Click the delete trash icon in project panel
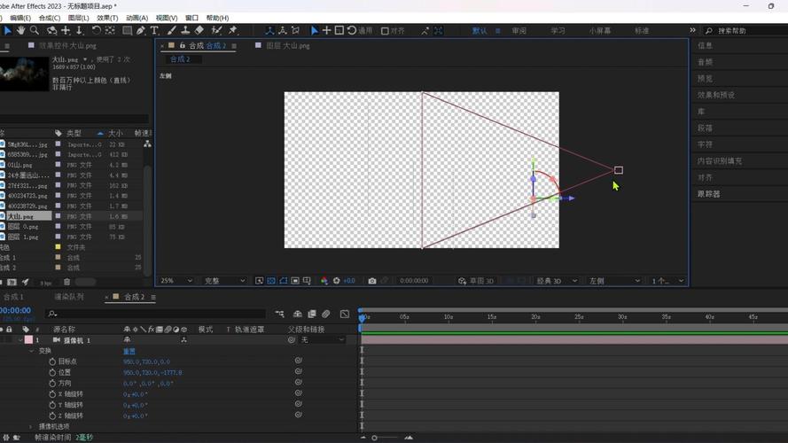Image resolution: width=788 pixels, height=443 pixels. (66, 283)
